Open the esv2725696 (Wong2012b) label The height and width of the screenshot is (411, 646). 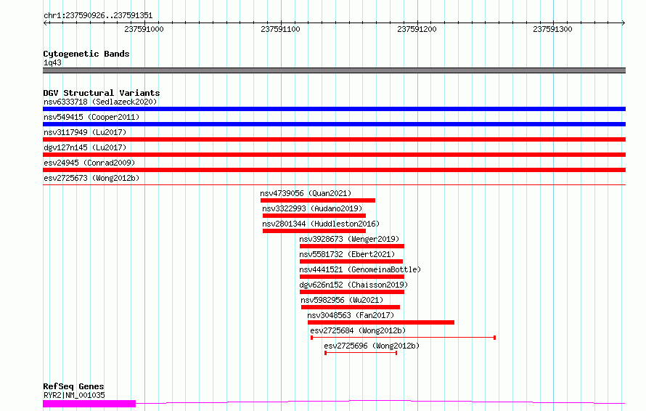(x=372, y=346)
